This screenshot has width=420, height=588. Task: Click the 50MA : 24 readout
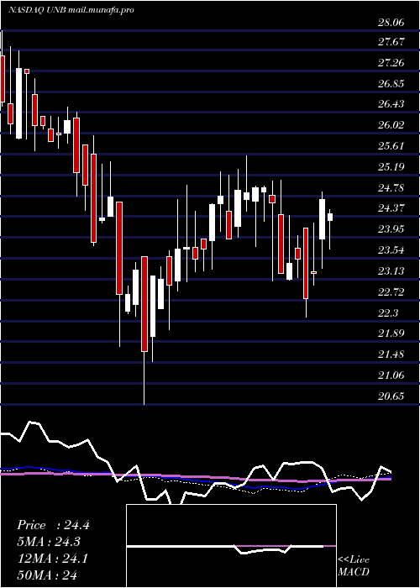[47, 575]
